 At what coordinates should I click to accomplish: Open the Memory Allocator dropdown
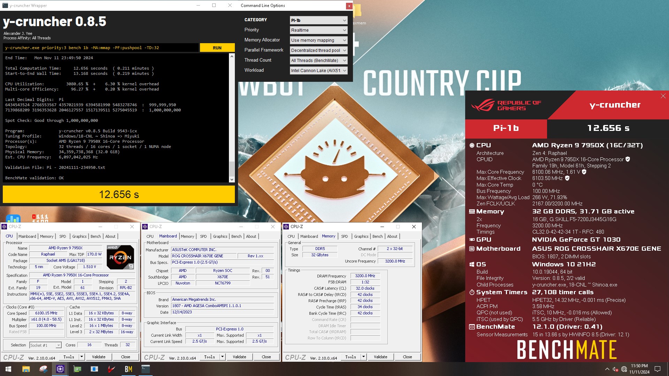click(x=318, y=40)
